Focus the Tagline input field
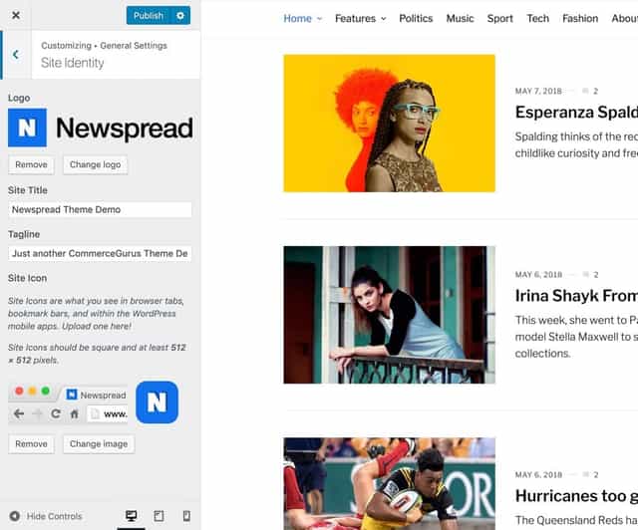 (100, 253)
